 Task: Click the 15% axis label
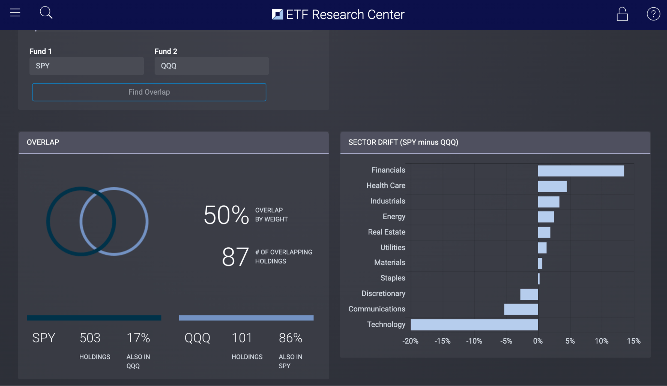[634, 341]
